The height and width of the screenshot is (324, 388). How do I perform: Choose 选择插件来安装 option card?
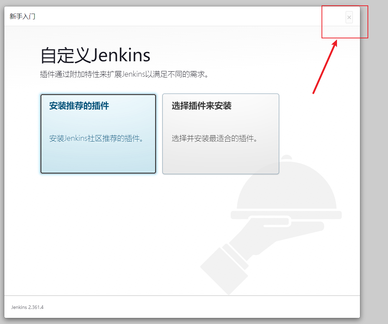point(221,134)
